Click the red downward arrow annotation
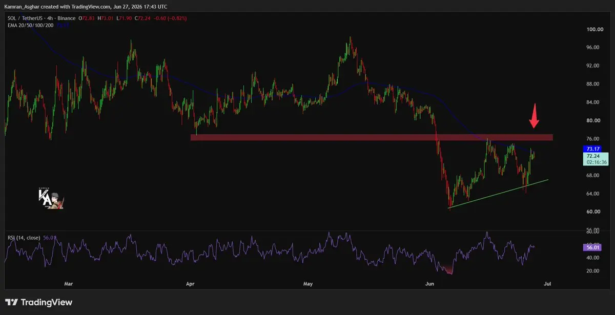The width and height of the screenshot is (615, 315). pos(534,116)
